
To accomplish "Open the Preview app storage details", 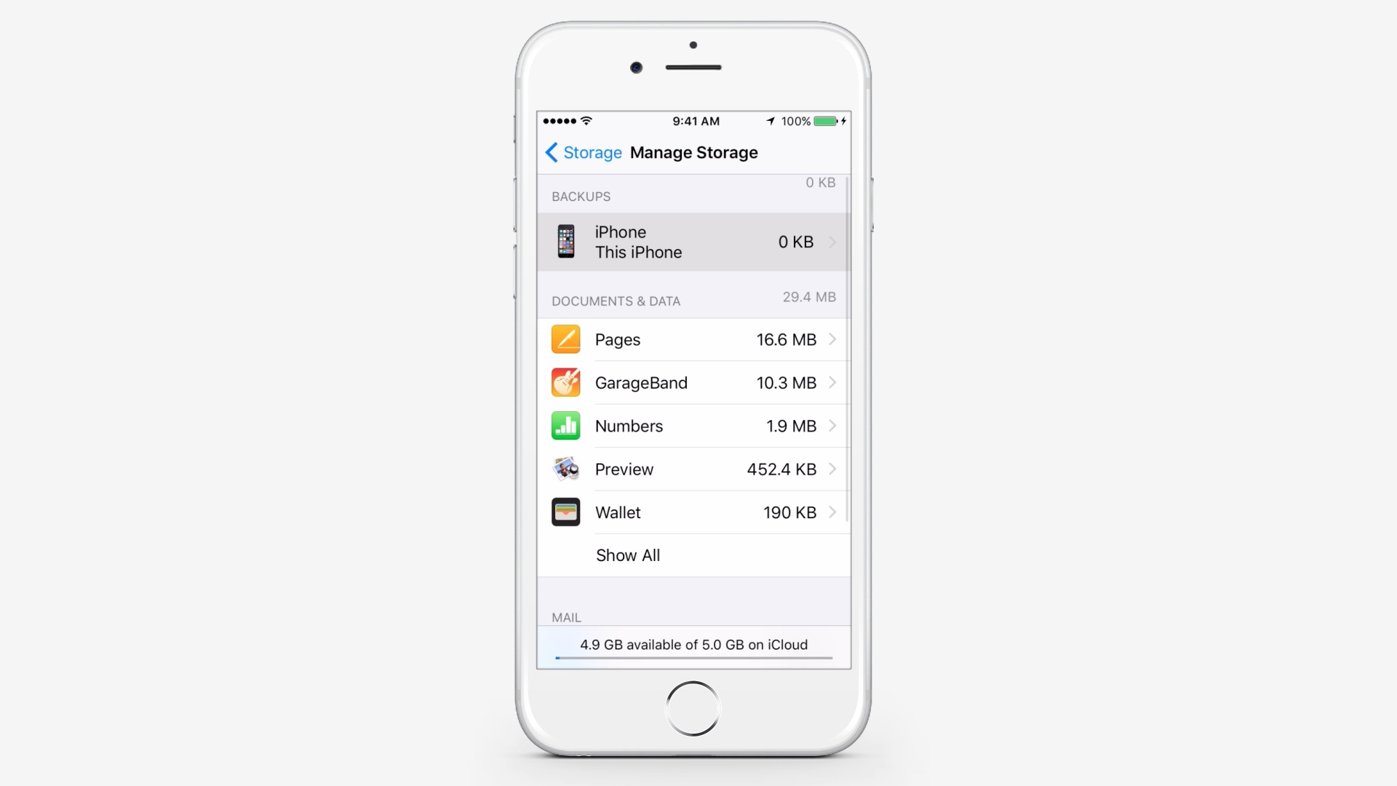I will [x=693, y=469].
